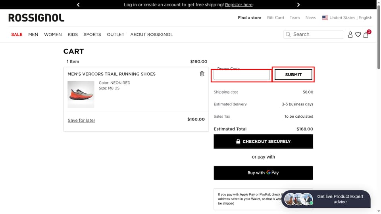381x214 pixels.
Task: Select the Shipping cost $8.00 value
Action: (x=308, y=92)
